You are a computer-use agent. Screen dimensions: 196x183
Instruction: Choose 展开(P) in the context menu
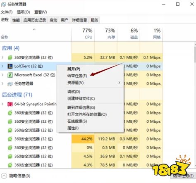tap(74, 69)
